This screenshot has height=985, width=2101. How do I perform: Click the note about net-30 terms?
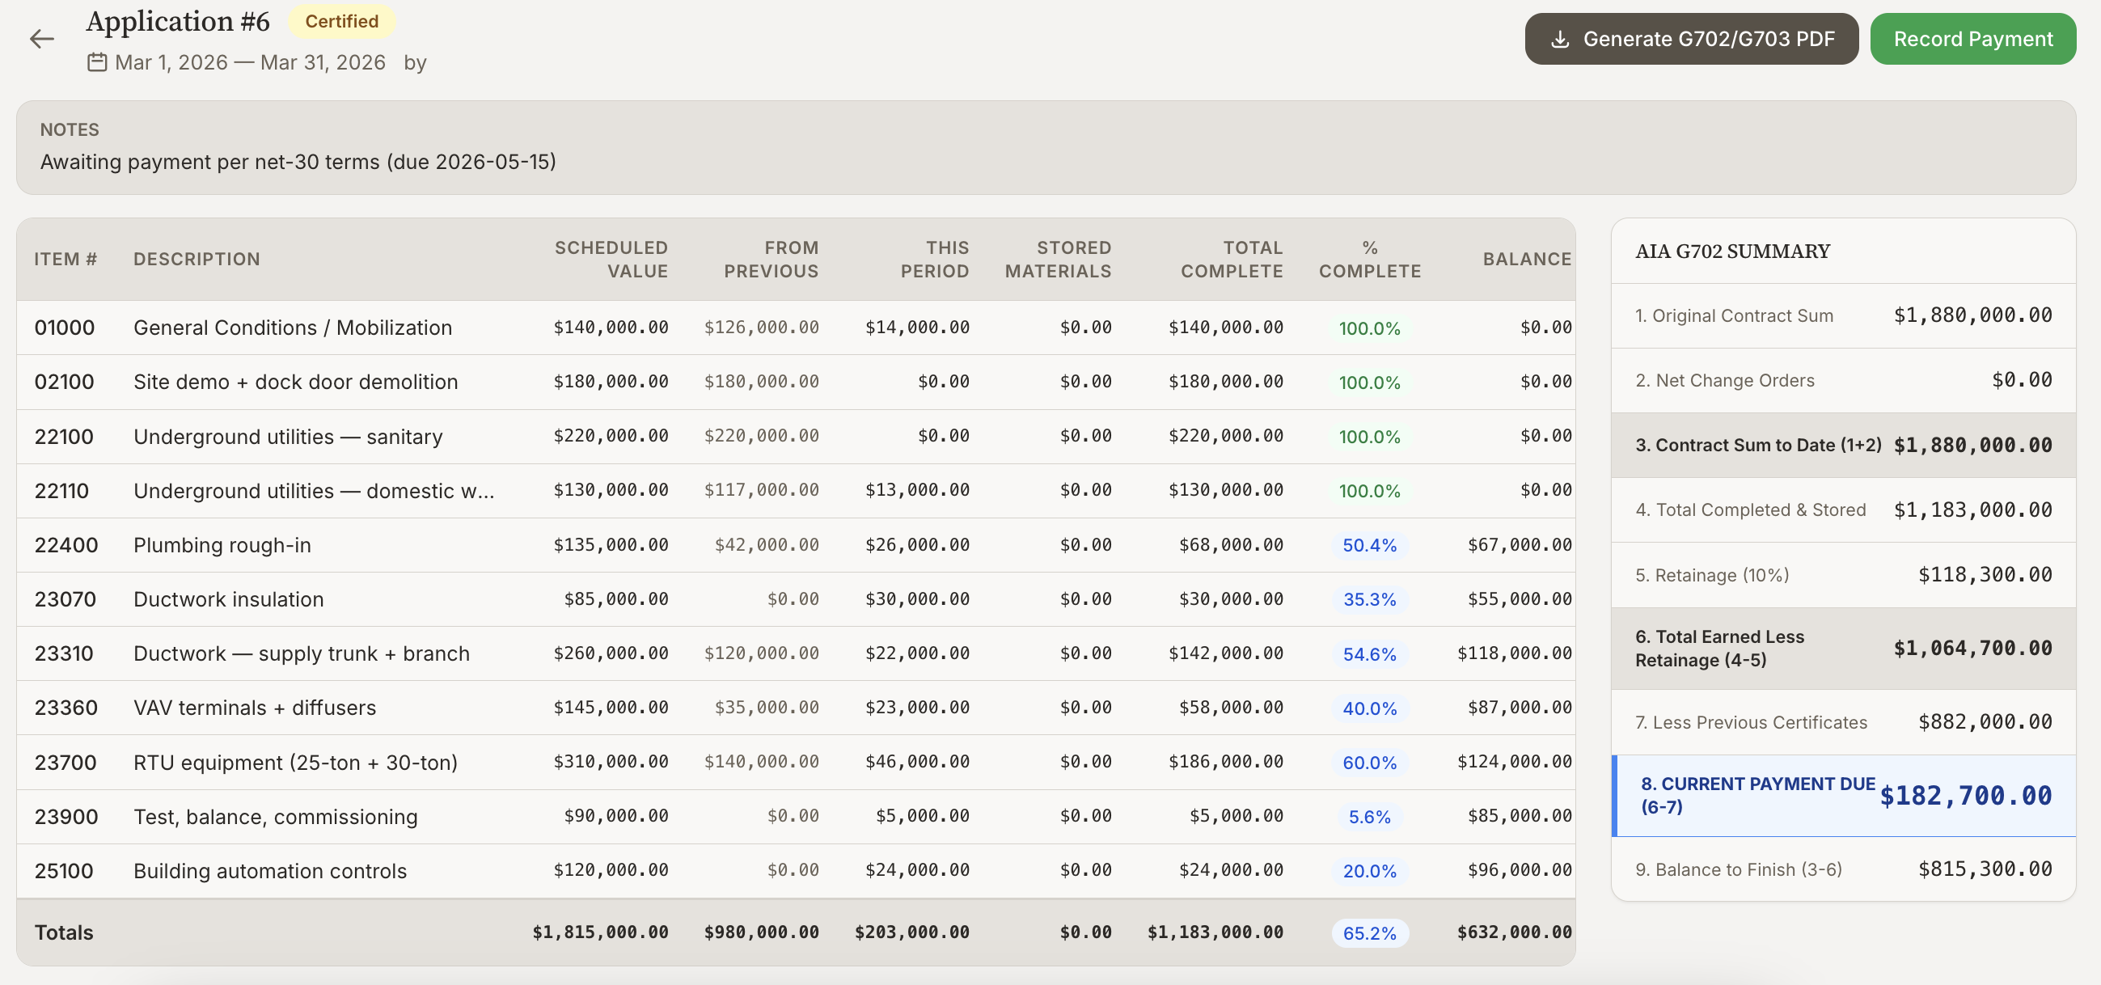(x=298, y=162)
